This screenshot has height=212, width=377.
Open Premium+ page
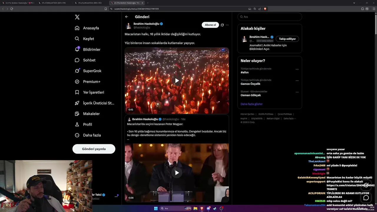tap(87, 82)
